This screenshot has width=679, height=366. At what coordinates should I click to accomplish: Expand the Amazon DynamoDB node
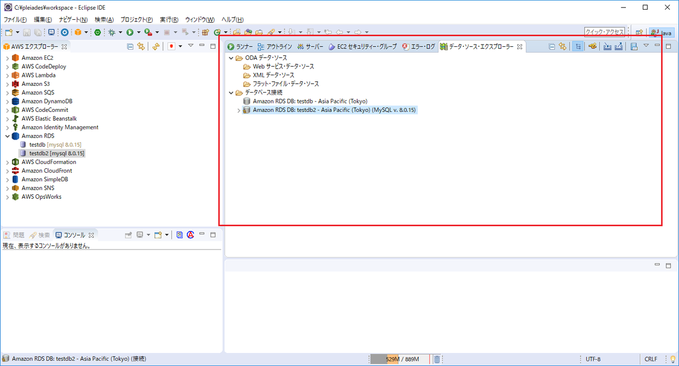click(x=7, y=102)
